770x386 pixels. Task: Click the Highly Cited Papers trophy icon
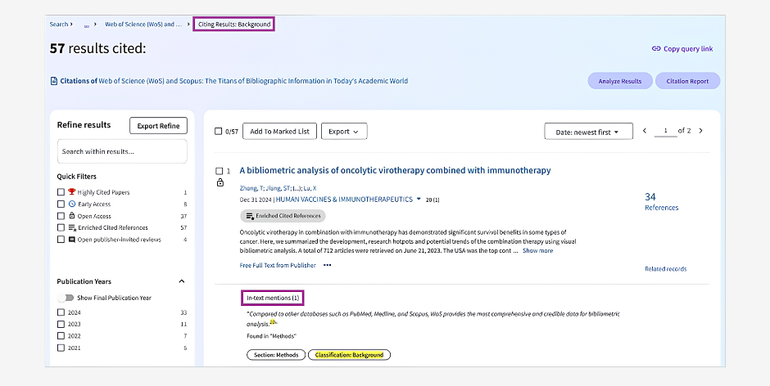tap(72, 192)
